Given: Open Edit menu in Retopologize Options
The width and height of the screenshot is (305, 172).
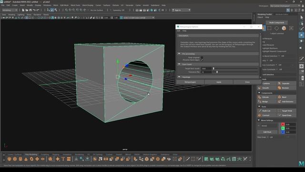Looking at the screenshot, I should tap(178, 31).
